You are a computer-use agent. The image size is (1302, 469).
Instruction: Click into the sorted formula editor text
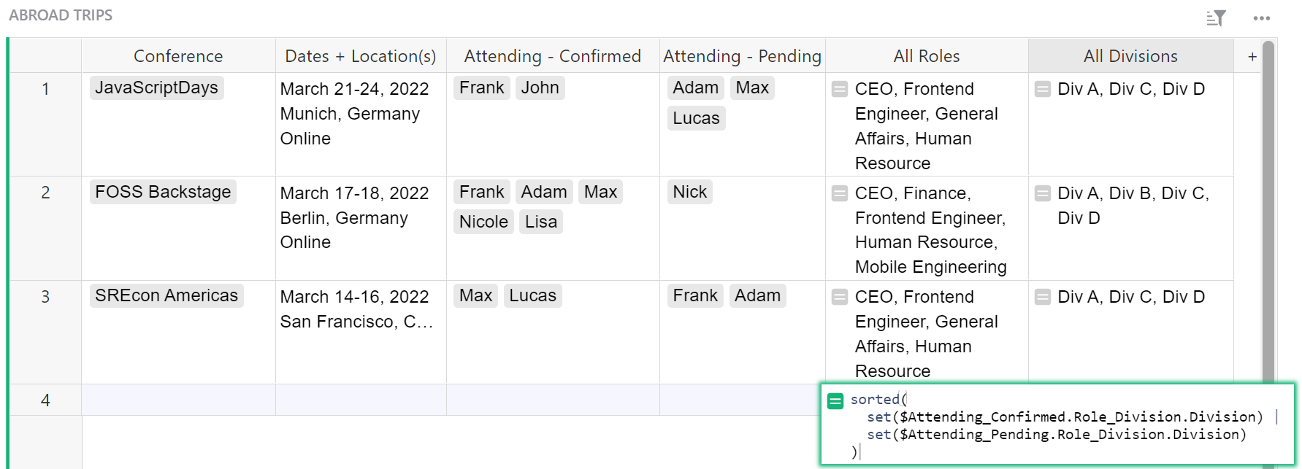pos(1059,426)
